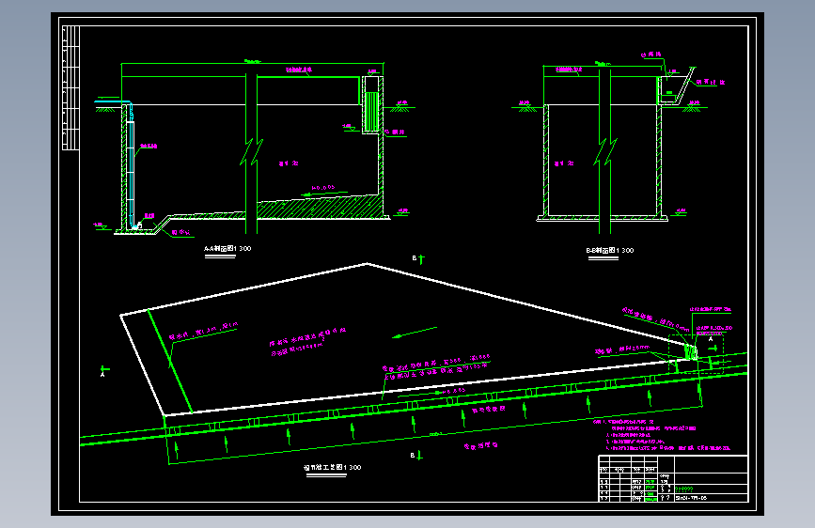The image size is (815, 528).
Task: Select the B section marker below the plan
Action: coord(416,456)
